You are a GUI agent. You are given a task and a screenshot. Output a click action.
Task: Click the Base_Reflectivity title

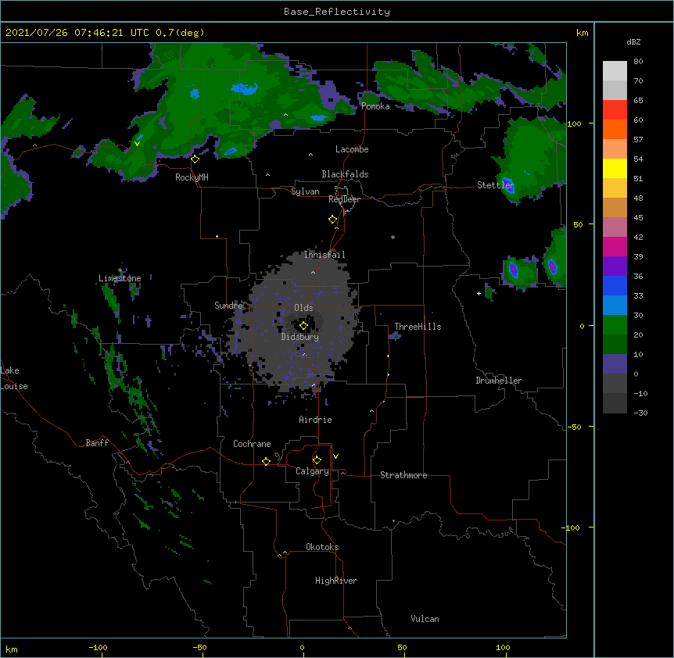337,12
